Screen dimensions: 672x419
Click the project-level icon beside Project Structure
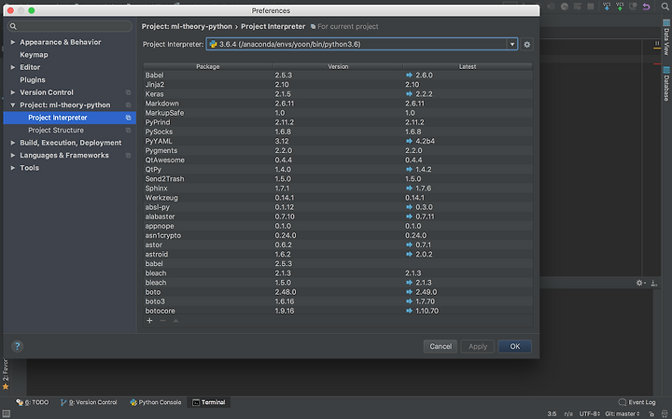coord(128,131)
